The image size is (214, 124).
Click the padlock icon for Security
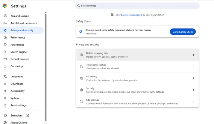81,90
